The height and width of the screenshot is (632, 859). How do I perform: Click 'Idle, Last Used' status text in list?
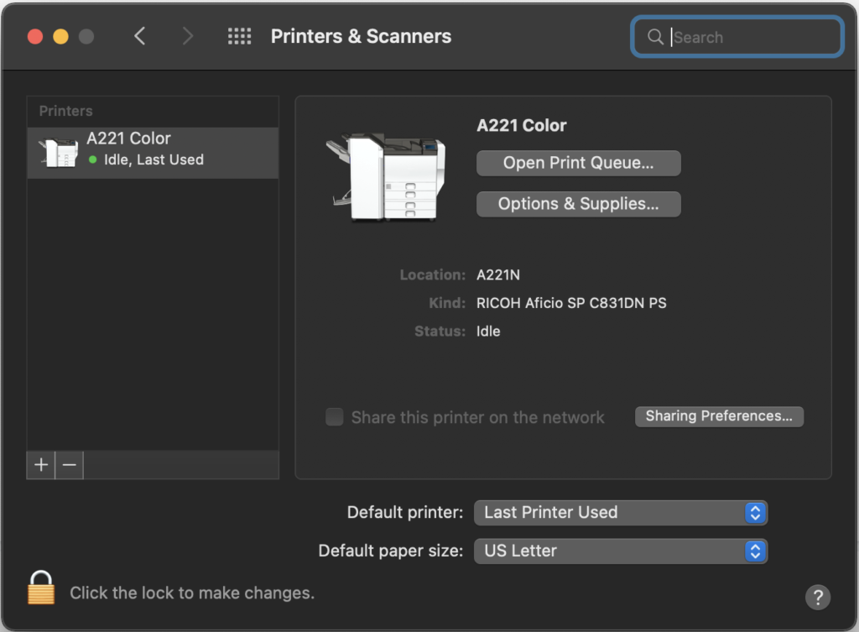[x=154, y=159]
